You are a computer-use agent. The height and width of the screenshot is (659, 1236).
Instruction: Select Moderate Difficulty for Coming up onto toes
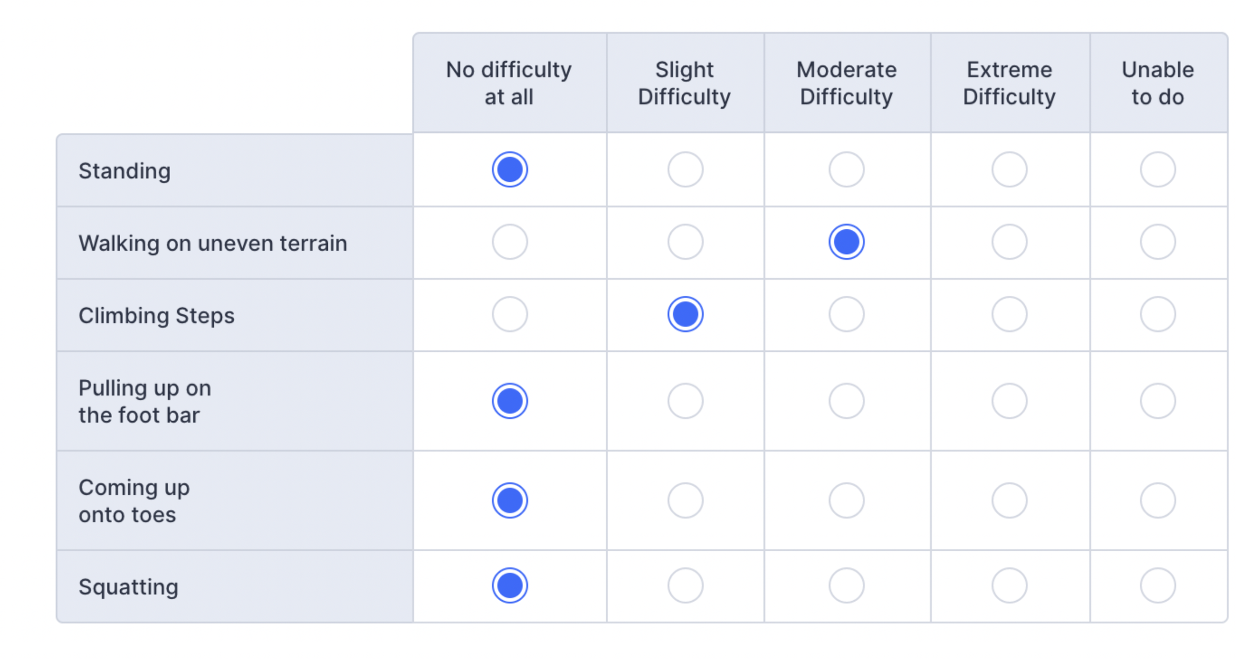point(846,500)
